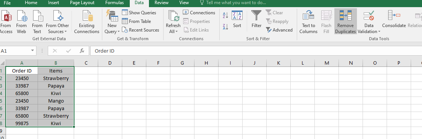The width and height of the screenshot is (422, 139).
Task: Select the Order ID header cell
Action: coord(22,71)
